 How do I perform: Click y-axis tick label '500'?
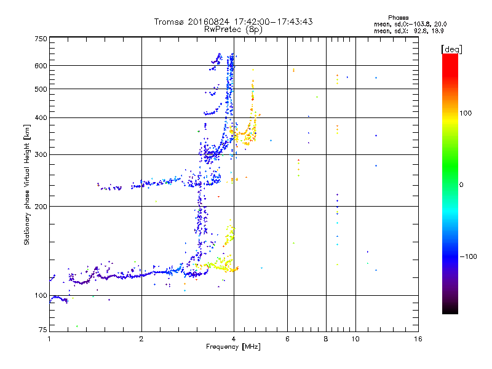click(41, 89)
